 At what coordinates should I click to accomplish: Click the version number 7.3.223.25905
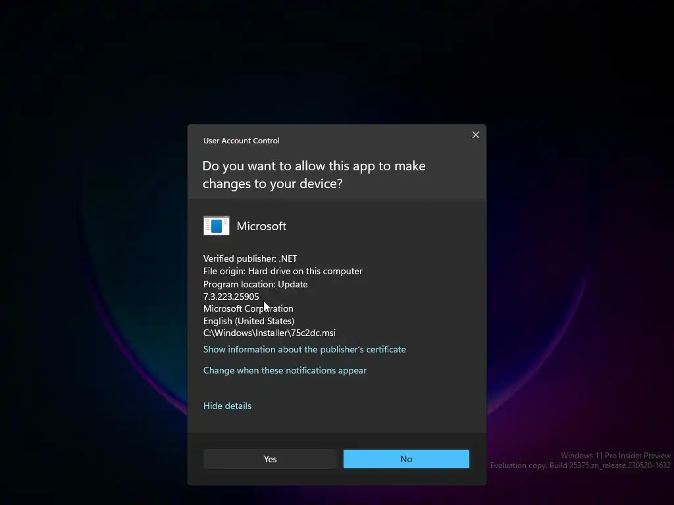[x=231, y=297]
